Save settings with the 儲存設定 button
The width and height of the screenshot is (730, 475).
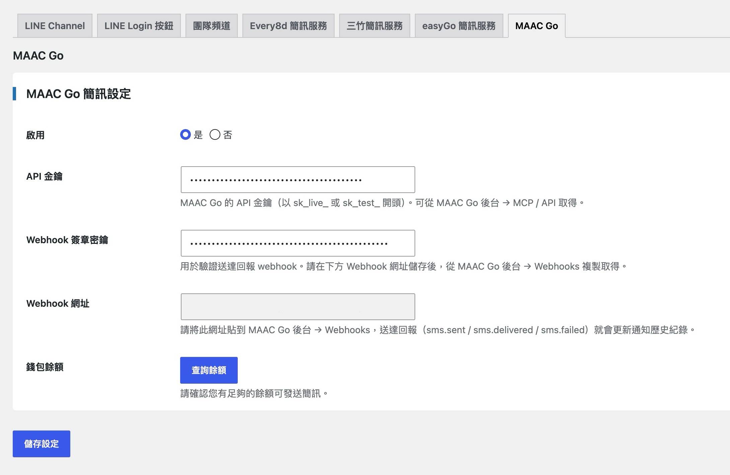tap(42, 444)
